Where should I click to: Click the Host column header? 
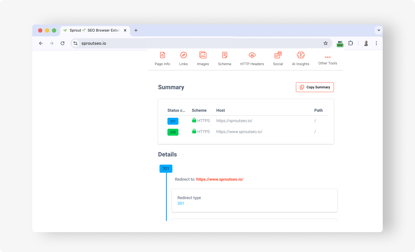(x=220, y=110)
